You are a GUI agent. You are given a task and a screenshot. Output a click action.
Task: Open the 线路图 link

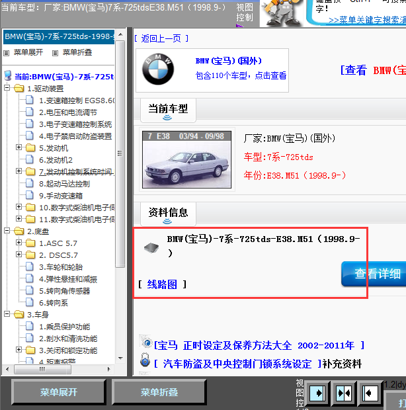162,284
